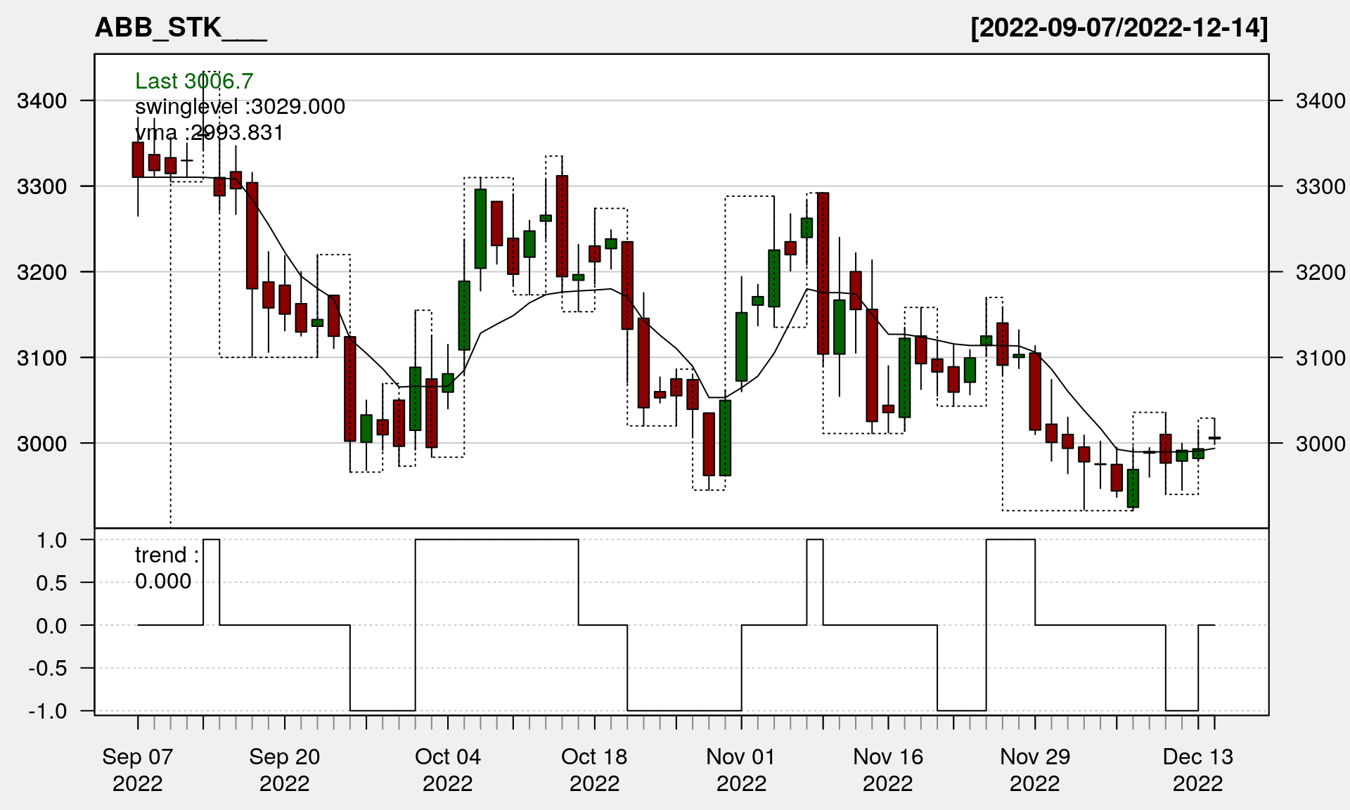Click the Oct 04 2022 axis label
The height and width of the screenshot is (810, 1350).
[448, 769]
